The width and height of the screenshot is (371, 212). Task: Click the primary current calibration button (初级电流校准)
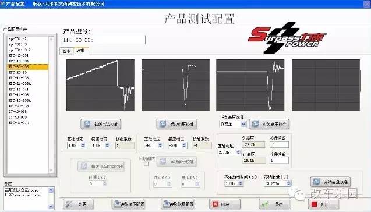click(x=101, y=124)
